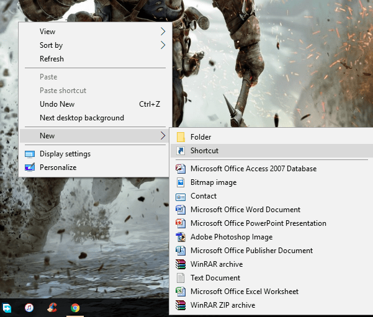373x317 pixels.
Task: Click the WinRAR archive books icon
Action: coord(181,264)
